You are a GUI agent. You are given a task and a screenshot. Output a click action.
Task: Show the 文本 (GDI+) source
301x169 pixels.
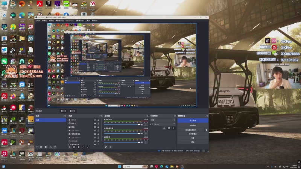[x=95, y=130]
